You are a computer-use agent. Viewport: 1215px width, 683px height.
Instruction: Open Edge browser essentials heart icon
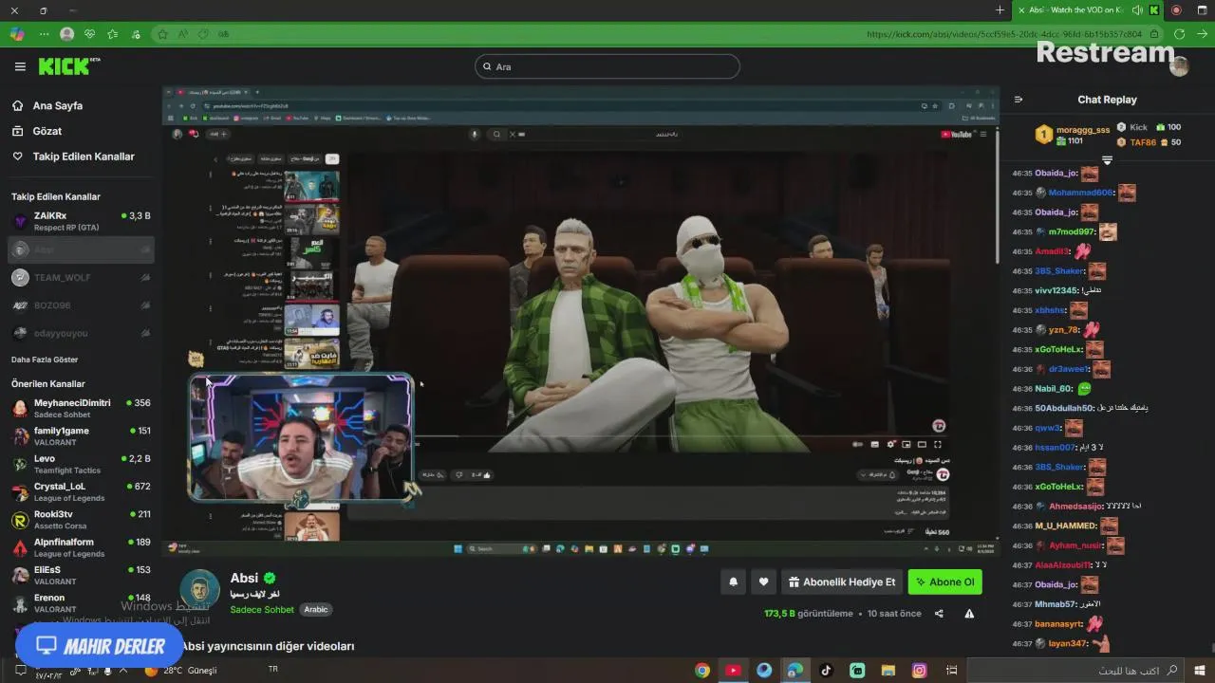pyautogui.click(x=90, y=33)
